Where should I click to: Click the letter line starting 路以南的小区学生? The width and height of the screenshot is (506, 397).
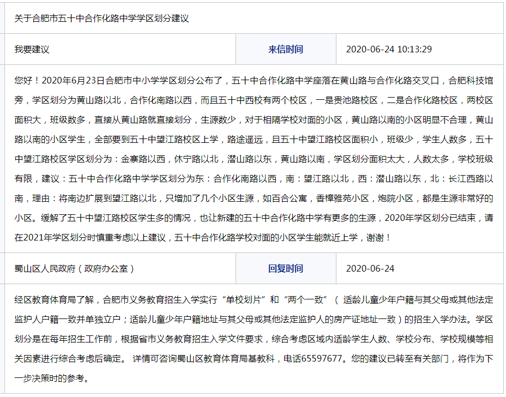coord(254,140)
